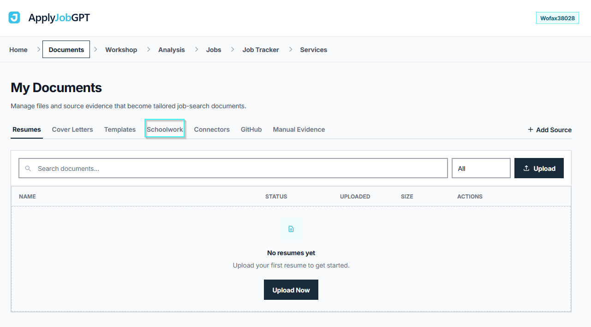Open the Templates tab
This screenshot has height=327, width=591.
tap(120, 129)
